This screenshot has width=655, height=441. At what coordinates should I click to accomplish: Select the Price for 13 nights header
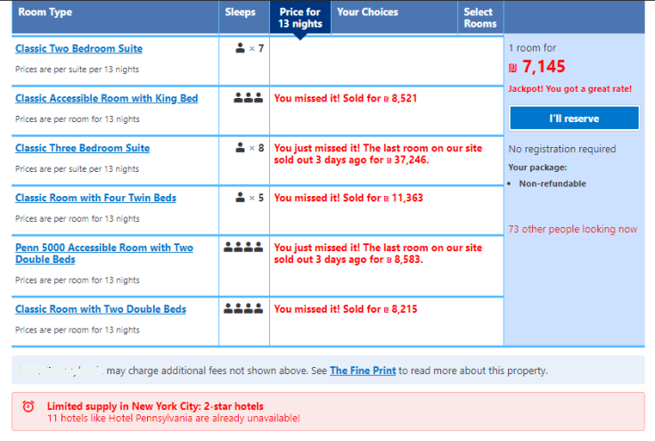pos(299,18)
